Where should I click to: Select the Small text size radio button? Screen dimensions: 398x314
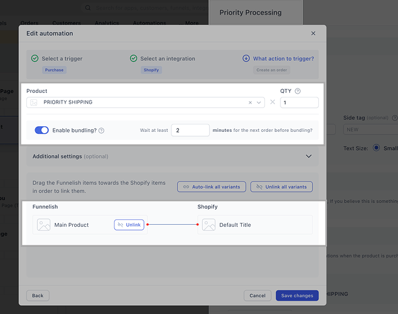click(376, 148)
